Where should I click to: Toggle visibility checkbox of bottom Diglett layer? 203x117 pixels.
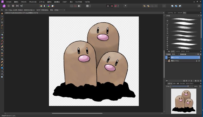pyautogui.click(x=199, y=61)
